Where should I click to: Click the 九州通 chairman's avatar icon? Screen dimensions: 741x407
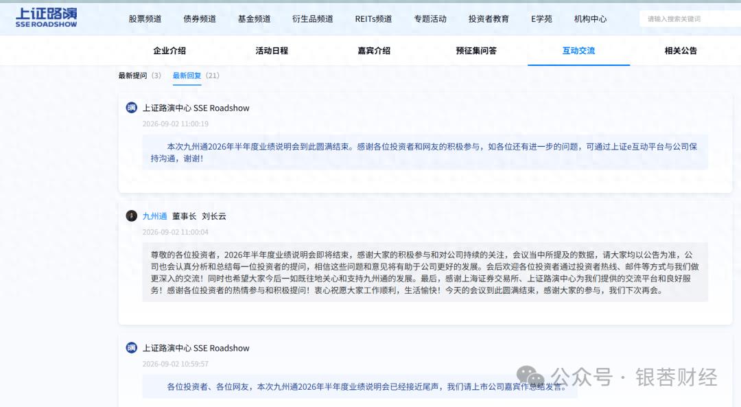click(131, 216)
